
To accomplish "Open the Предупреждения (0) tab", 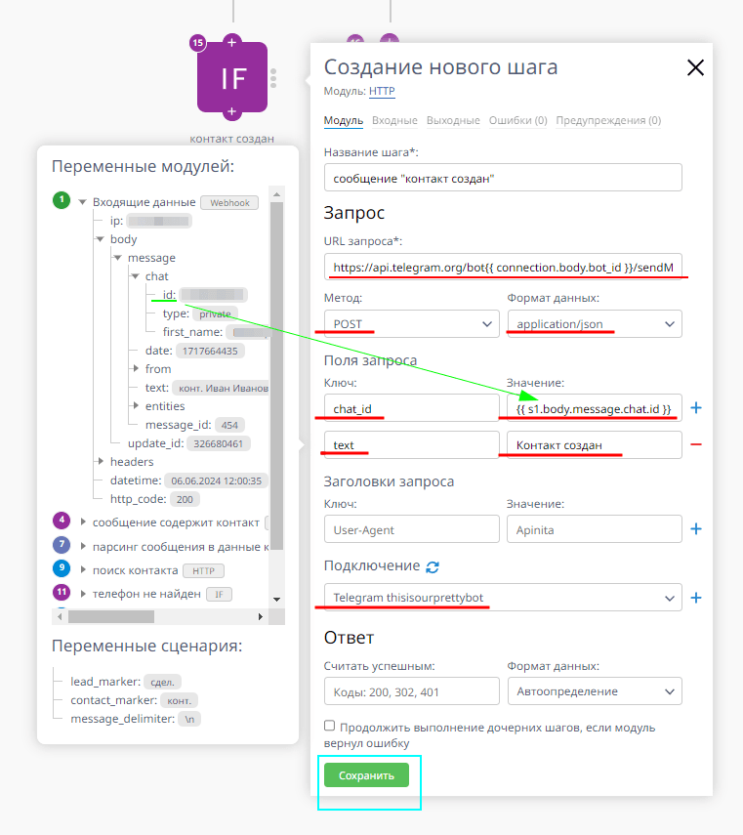I will [x=609, y=120].
